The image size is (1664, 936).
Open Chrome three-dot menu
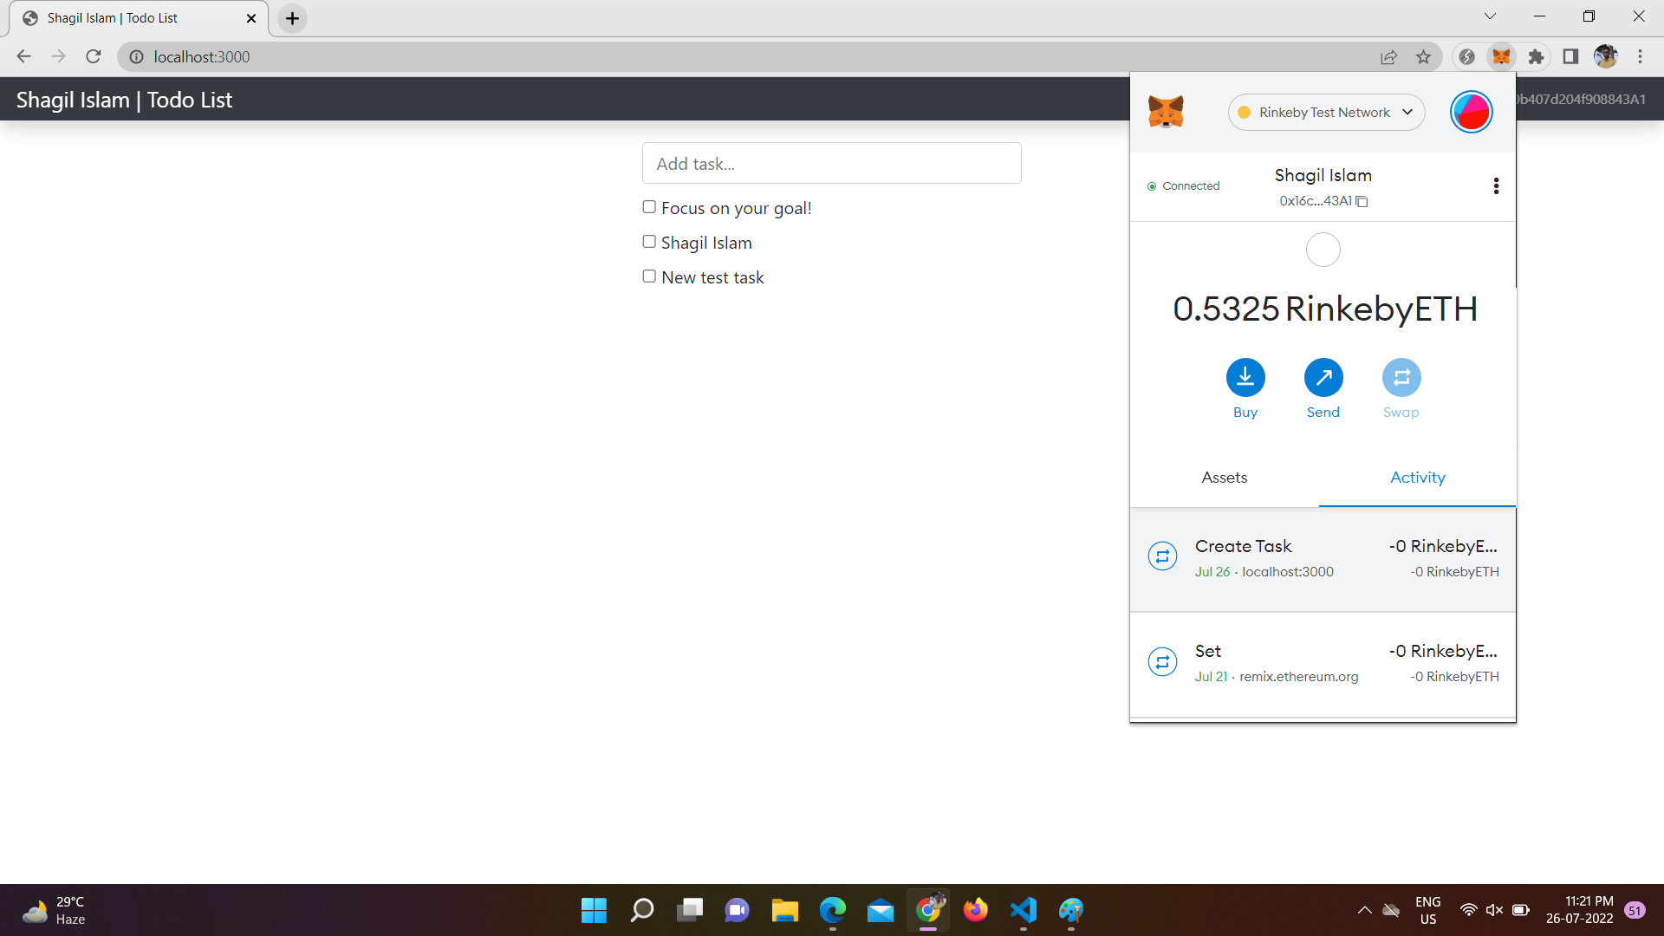tap(1640, 57)
